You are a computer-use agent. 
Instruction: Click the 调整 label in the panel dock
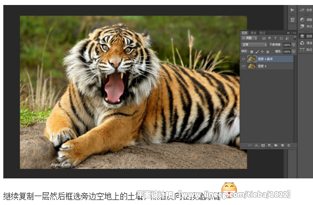(x=309, y=19)
